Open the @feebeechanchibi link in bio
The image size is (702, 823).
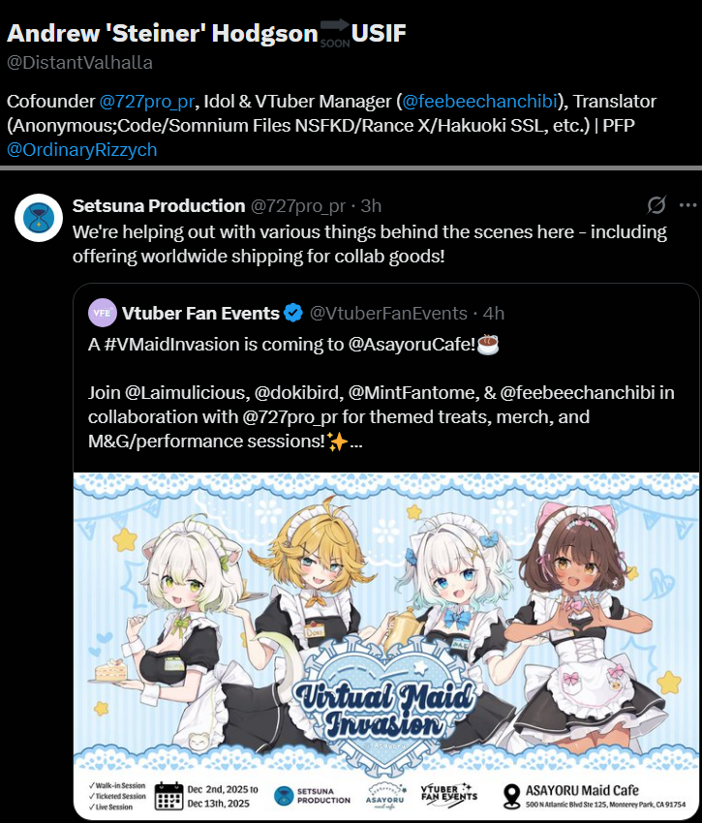pyautogui.click(x=480, y=102)
